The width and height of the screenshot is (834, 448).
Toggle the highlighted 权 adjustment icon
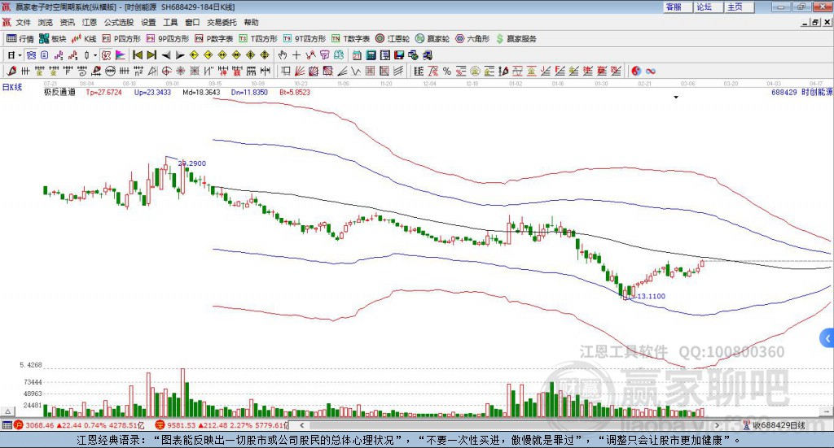tap(106, 55)
